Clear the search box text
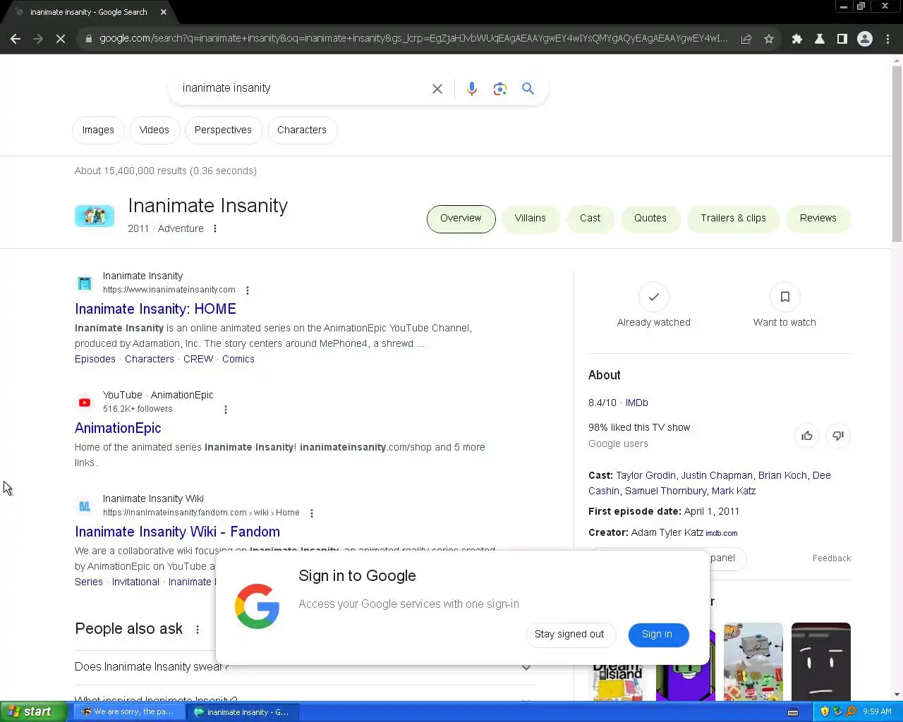The image size is (903, 722). pos(437,89)
